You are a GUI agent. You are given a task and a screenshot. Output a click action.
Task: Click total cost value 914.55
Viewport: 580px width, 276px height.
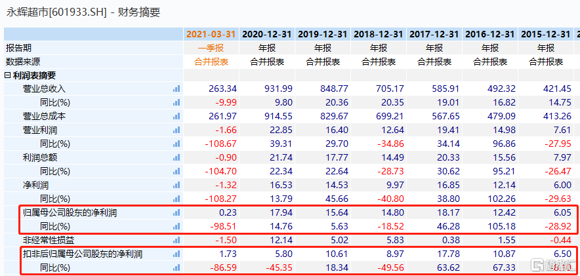point(278,117)
